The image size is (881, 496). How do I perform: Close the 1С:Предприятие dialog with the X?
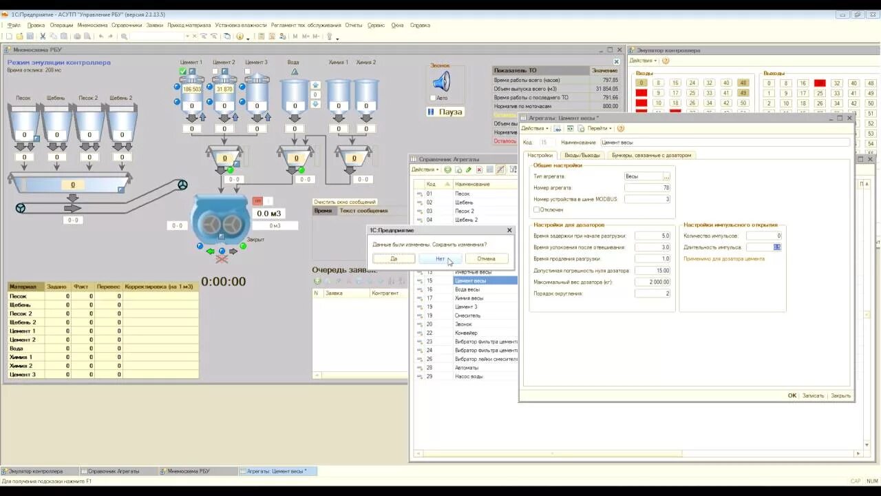[509, 230]
